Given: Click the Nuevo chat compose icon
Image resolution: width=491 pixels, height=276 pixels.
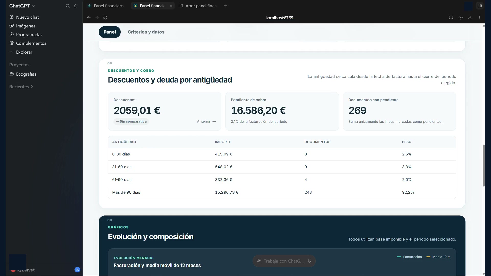Looking at the screenshot, I should pyautogui.click(x=12, y=17).
